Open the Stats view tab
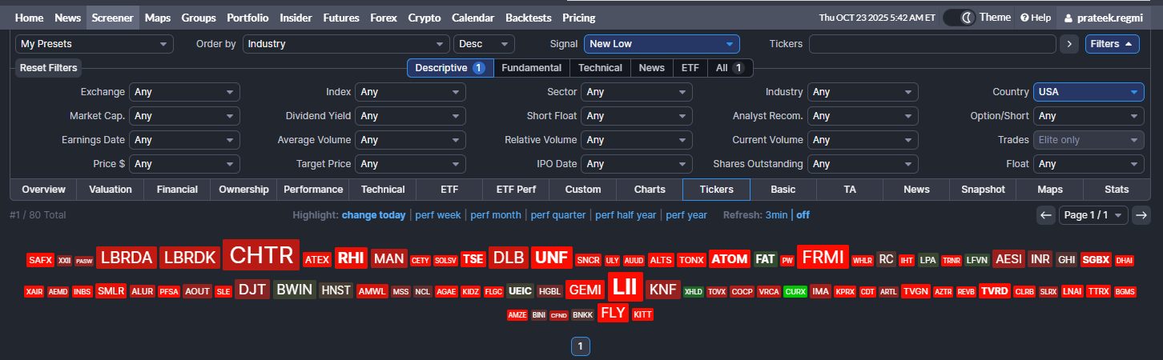 coord(1117,190)
